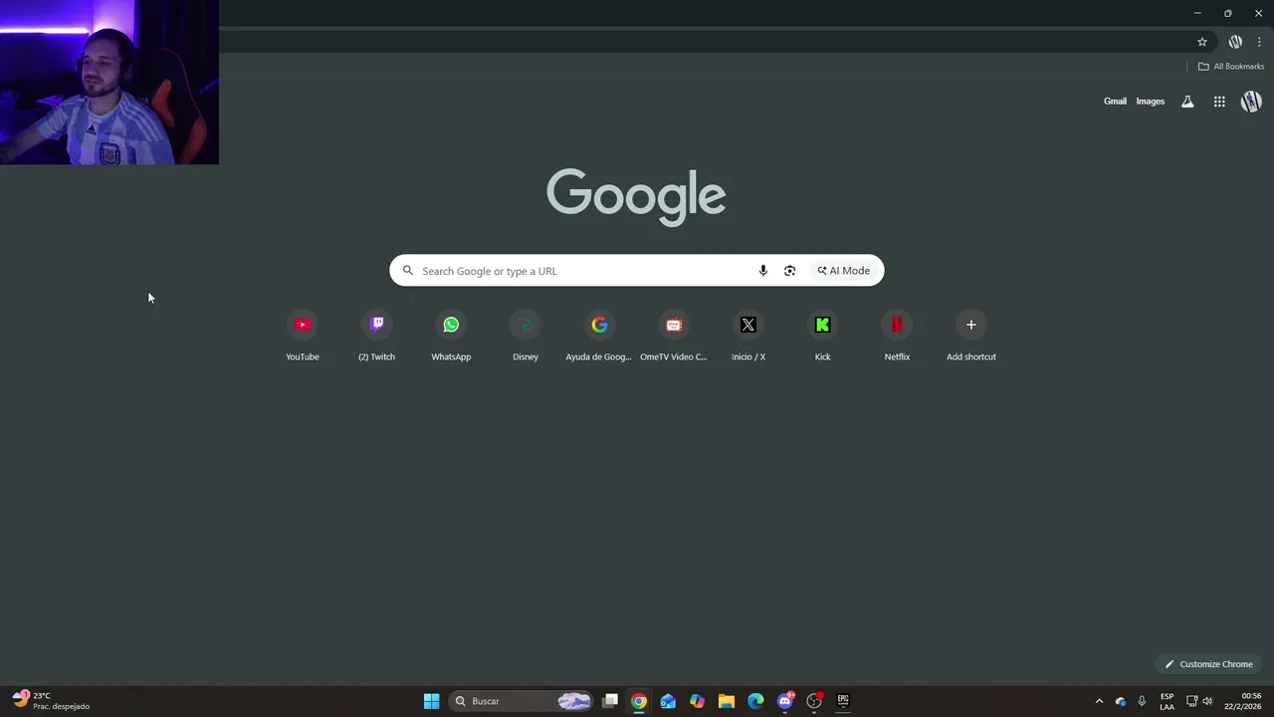Launch AI Mode from search box
This screenshot has width=1274, height=717.
pos(844,271)
